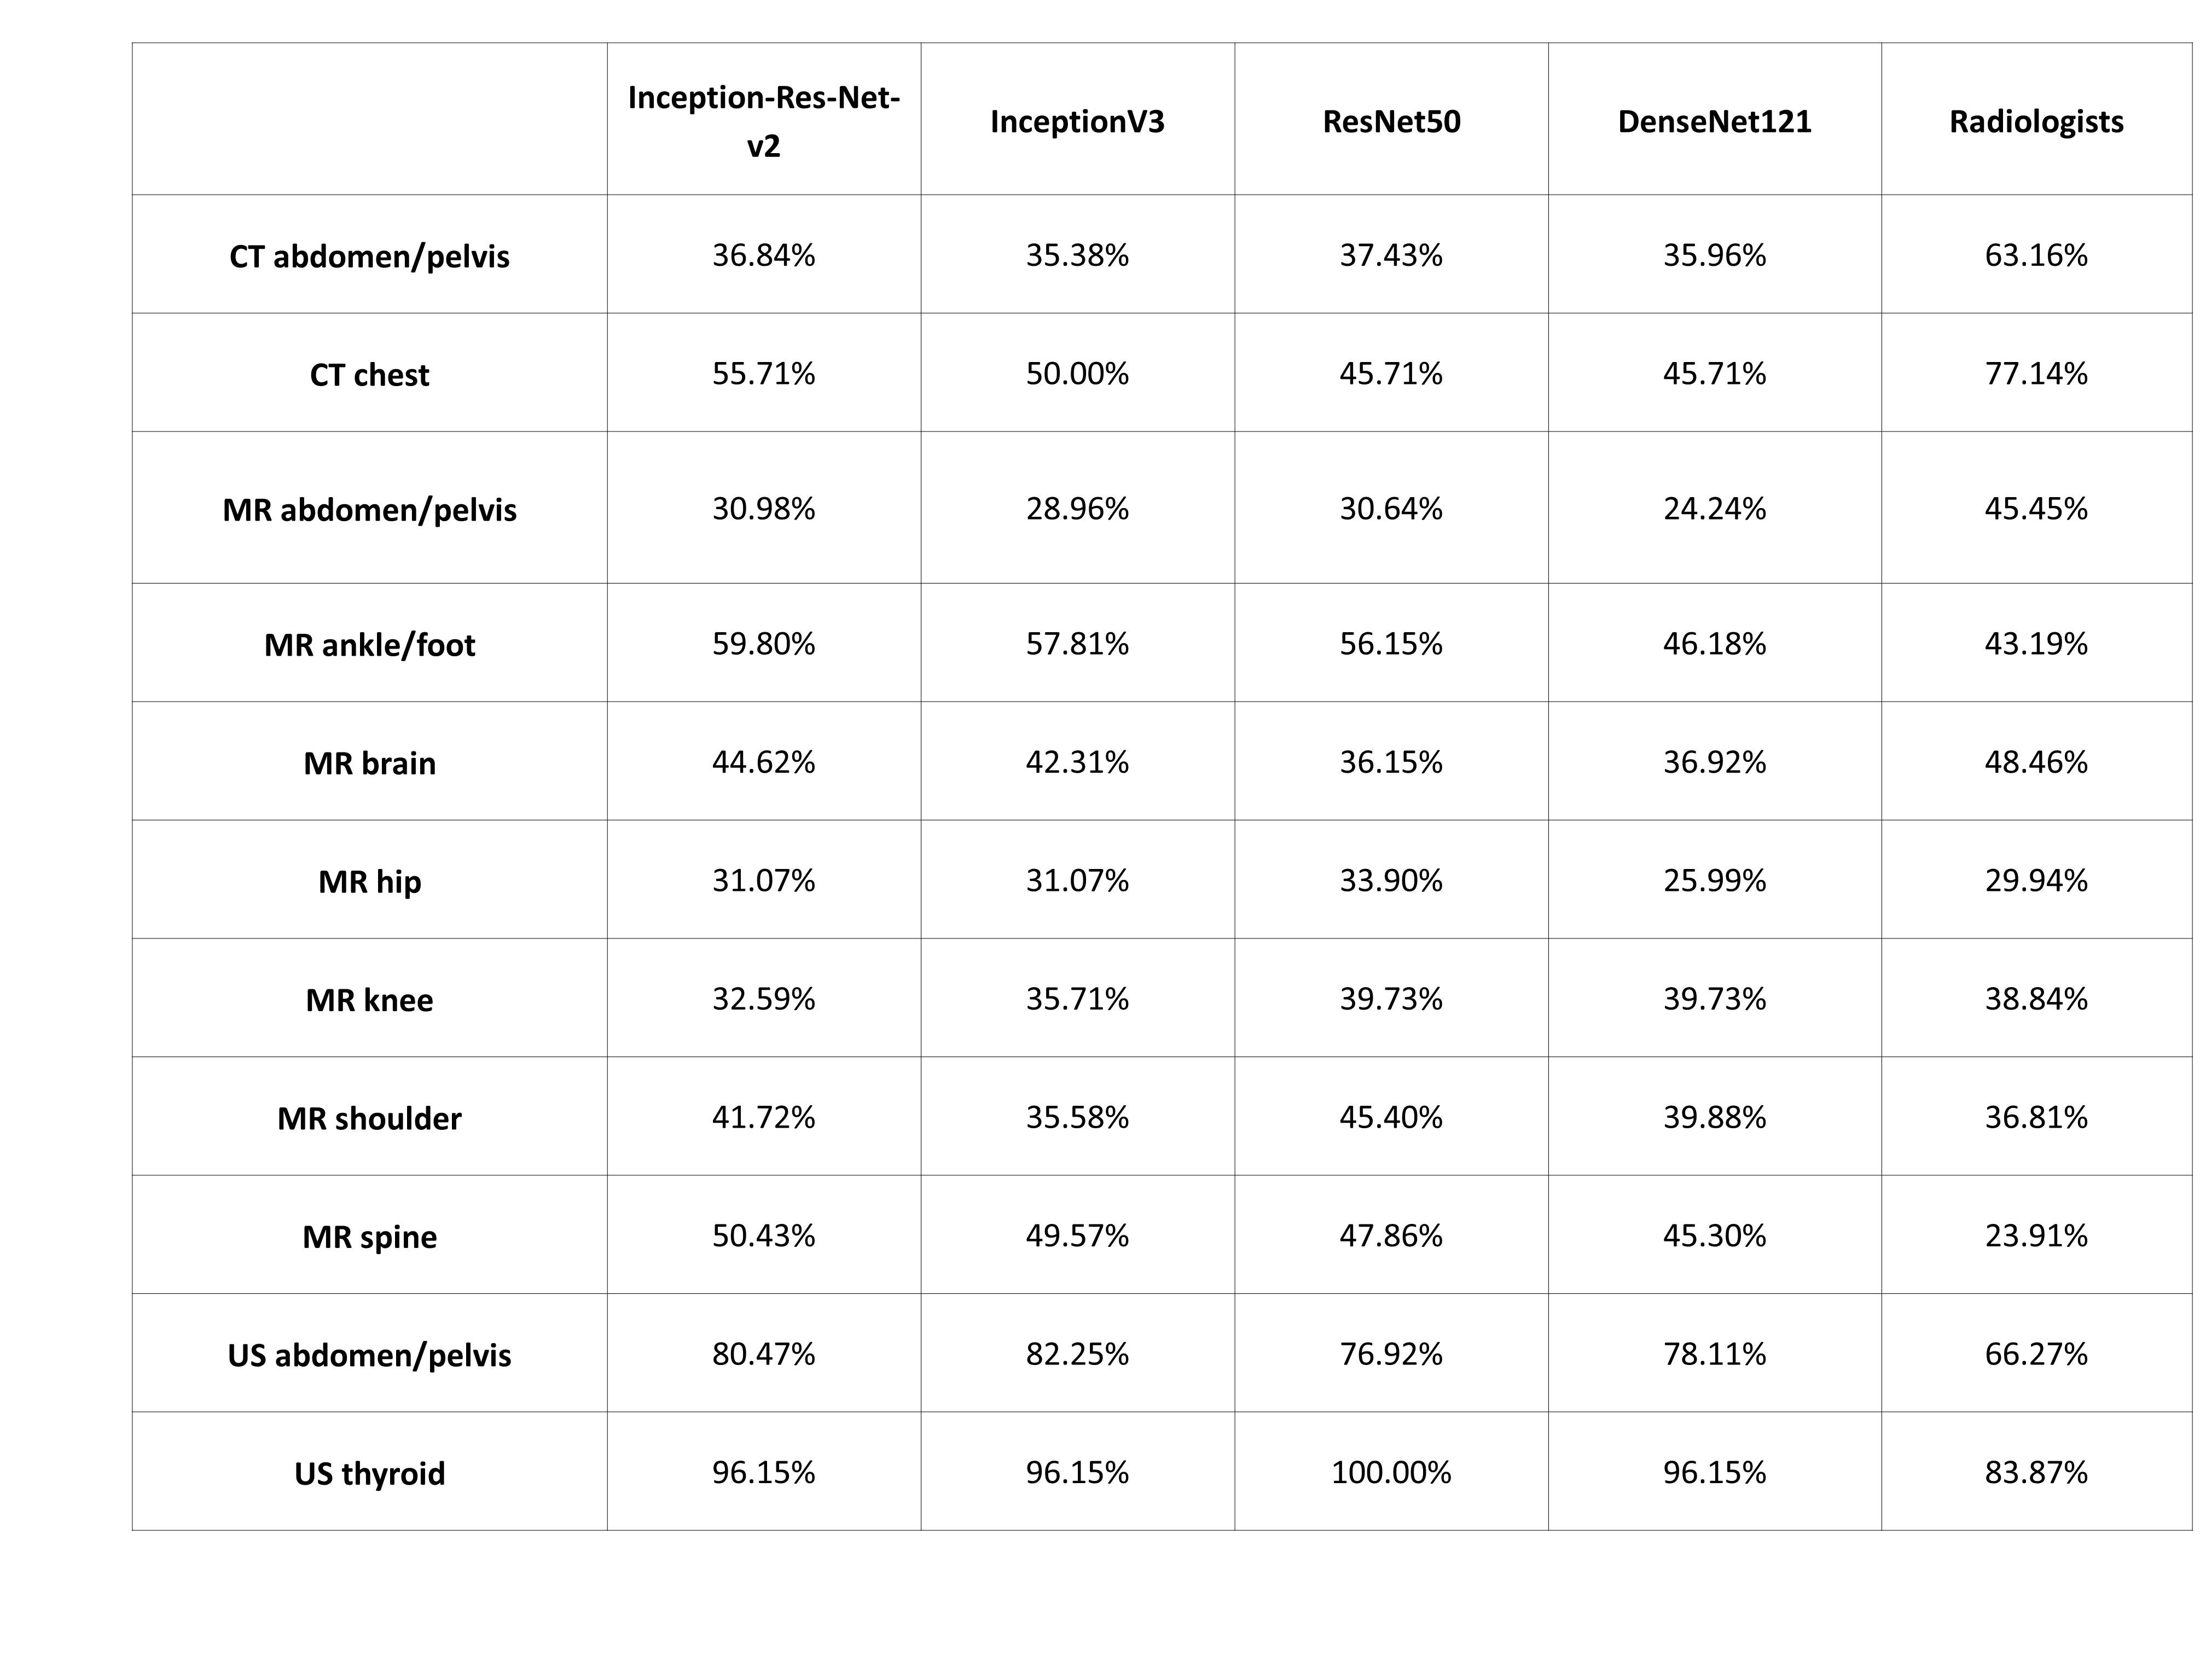Screen dimensions: 2206x1680
Task: Select the CT abdomen/pelvis row label
Action: [369, 256]
